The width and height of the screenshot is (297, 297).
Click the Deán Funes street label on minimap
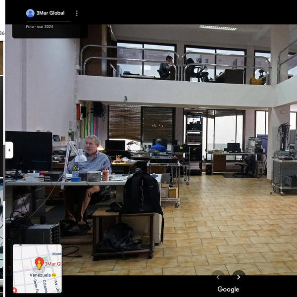click(35, 286)
